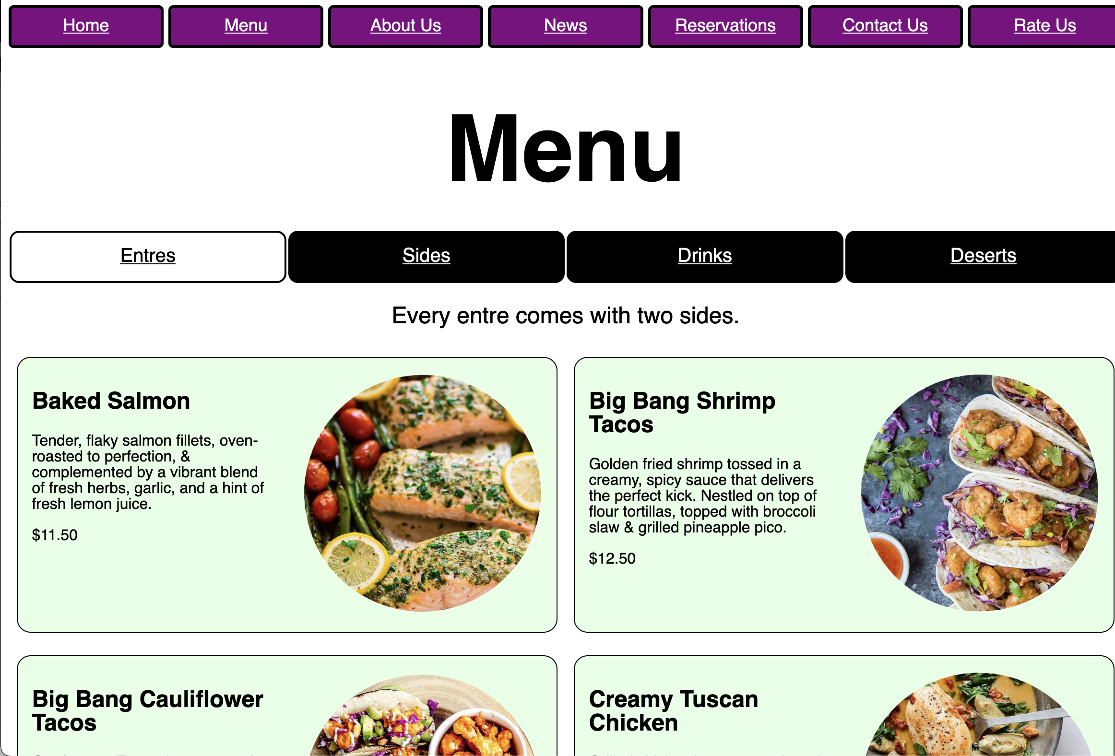
Task: Click the Home navigation link
Action: 85,24
